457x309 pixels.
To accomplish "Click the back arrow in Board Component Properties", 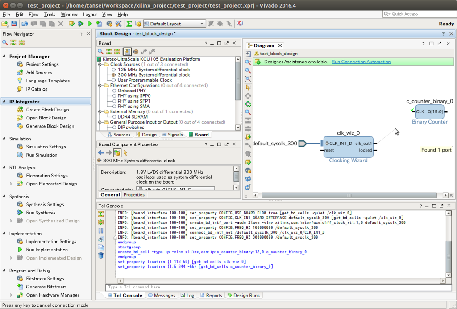I will pos(101,152).
